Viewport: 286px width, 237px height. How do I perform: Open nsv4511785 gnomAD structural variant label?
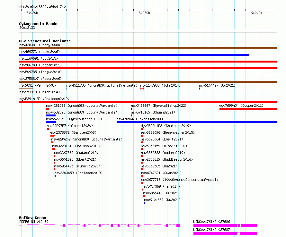[102, 85]
